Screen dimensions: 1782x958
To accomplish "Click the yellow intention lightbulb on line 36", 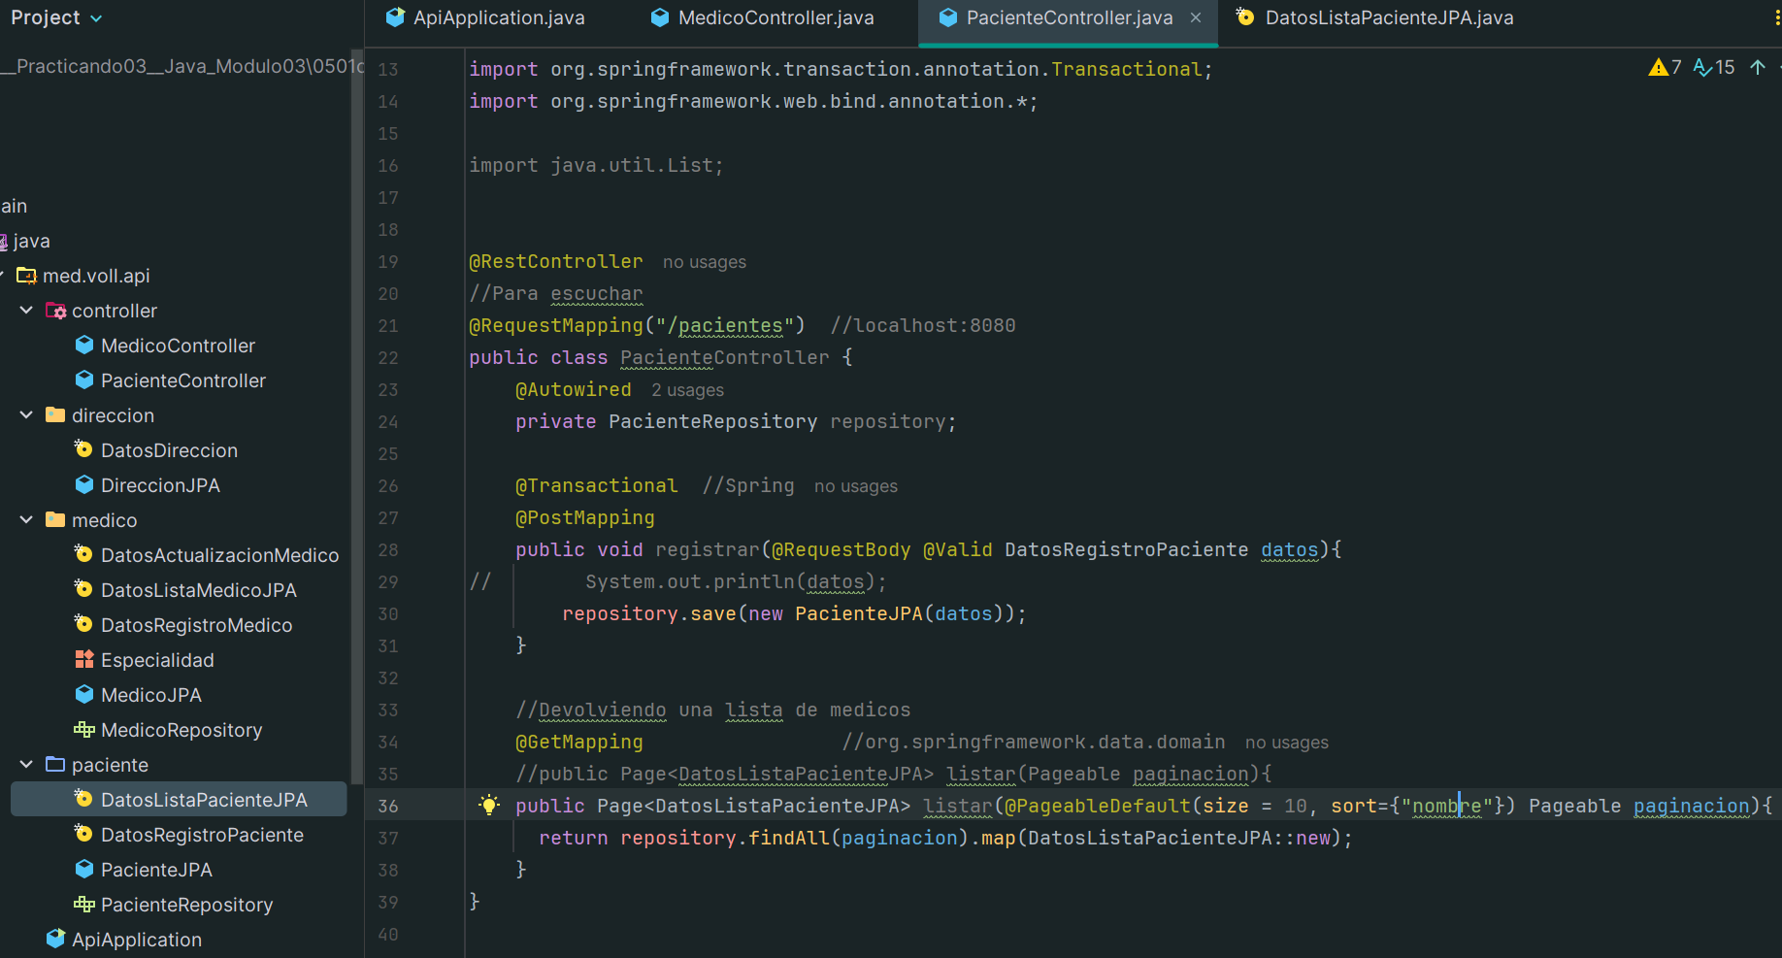I will 489,805.
